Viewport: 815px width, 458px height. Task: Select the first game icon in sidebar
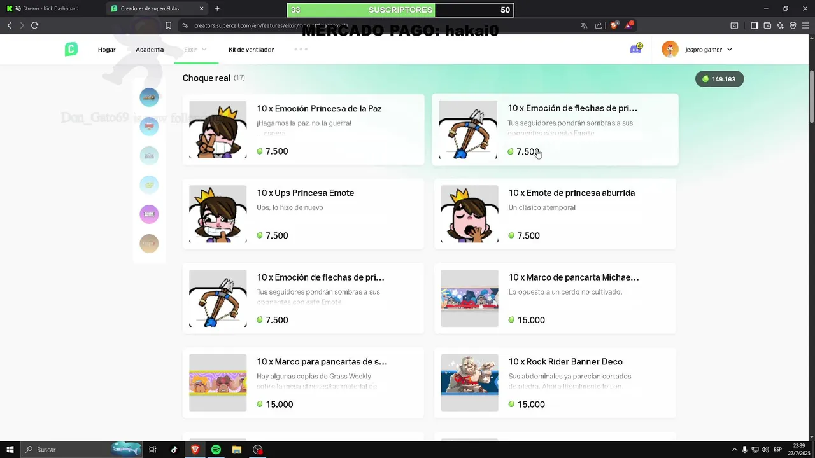(149, 97)
